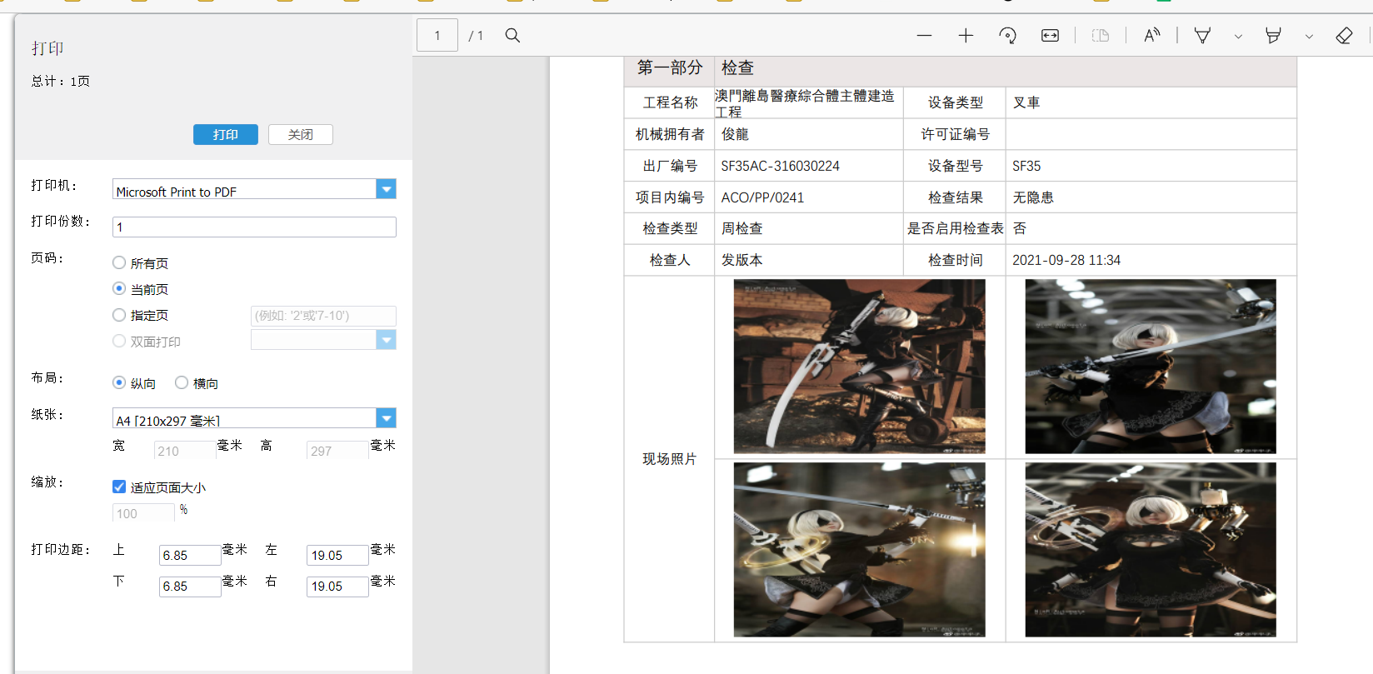
Task: Click the page view icon
Action: click(x=1101, y=35)
